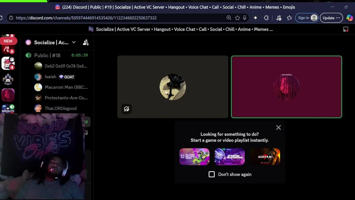
Task: Close the 'Looking for something to do?' popup
Action: 278,127
